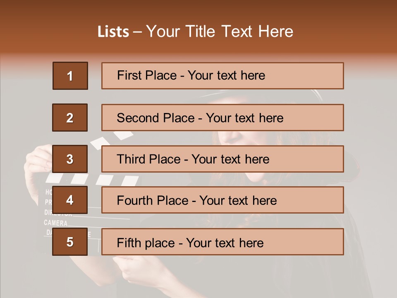This screenshot has height=298, width=397.
Task: Select the number 2 box
Action: click(x=70, y=118)
